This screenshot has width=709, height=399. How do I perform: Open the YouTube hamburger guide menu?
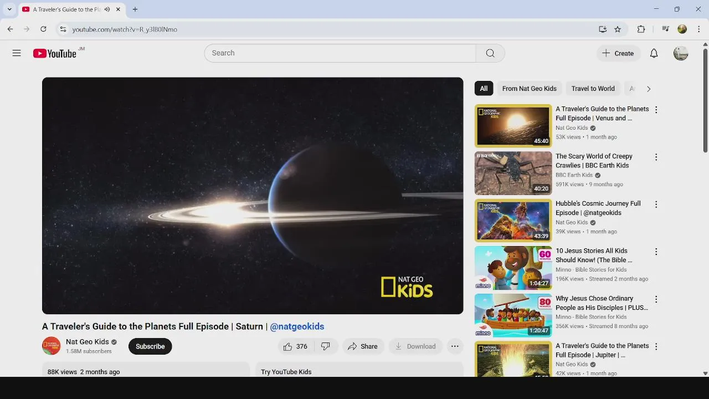pos(17,53)
